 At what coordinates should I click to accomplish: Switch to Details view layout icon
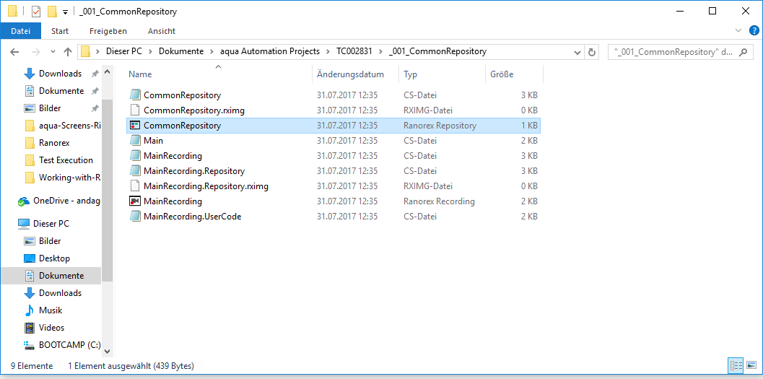tap(736, 366)
